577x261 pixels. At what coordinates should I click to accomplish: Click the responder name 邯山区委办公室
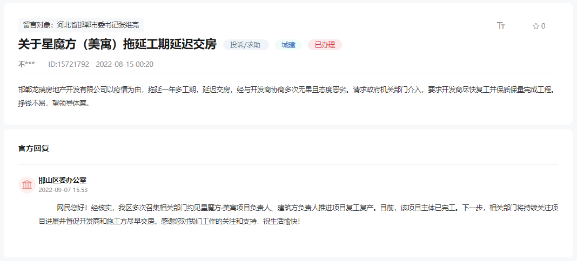(63, 180)
